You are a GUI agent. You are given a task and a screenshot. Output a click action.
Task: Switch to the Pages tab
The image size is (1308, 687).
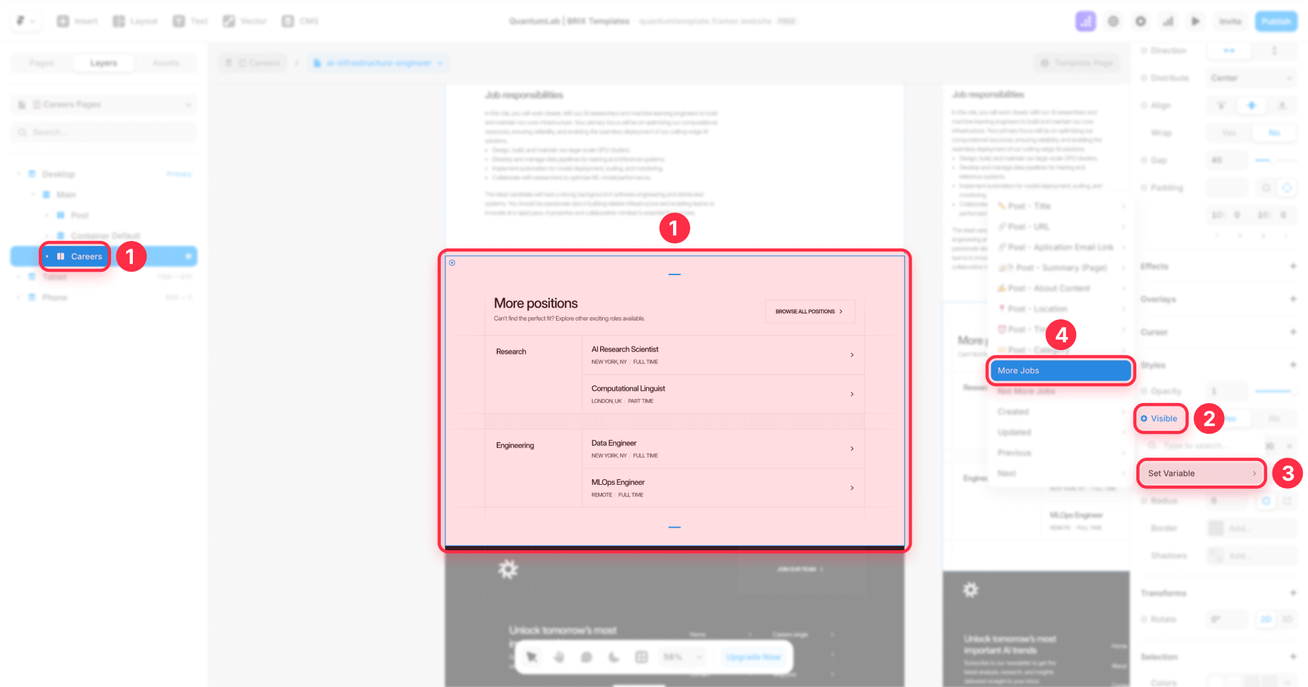coord(41,63)
